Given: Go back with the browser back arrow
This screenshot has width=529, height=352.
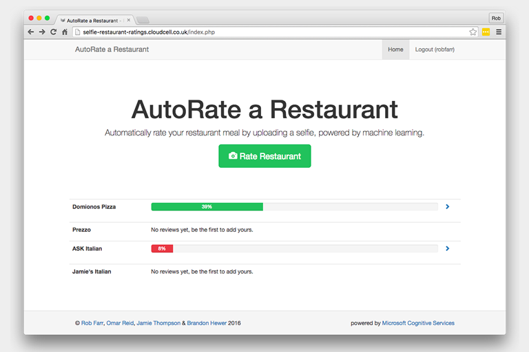Looking at the screenshot, I should click(31, 32).
